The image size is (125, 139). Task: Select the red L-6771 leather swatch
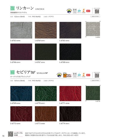coord(70,93)
